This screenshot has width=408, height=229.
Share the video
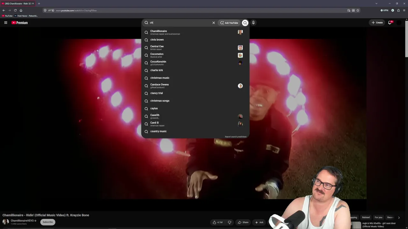[243, 222]
